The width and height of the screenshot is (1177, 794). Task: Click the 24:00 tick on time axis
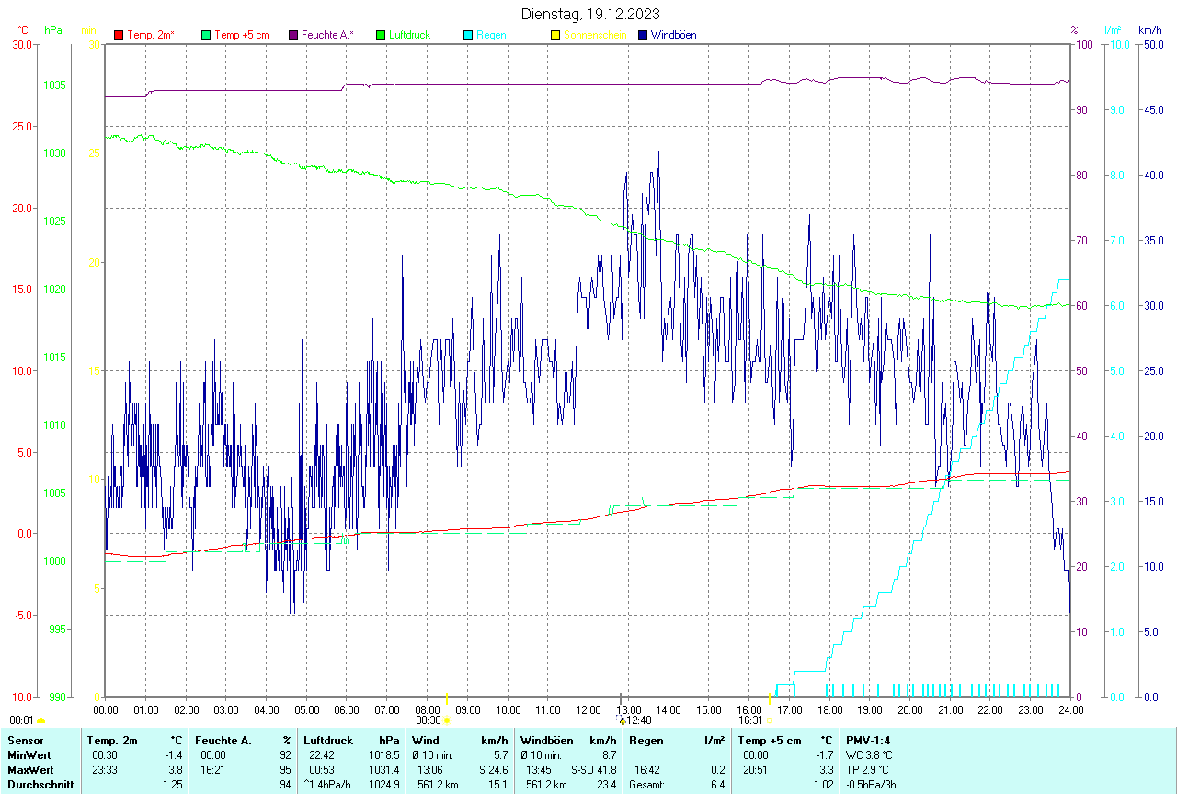click(1070, 709)
